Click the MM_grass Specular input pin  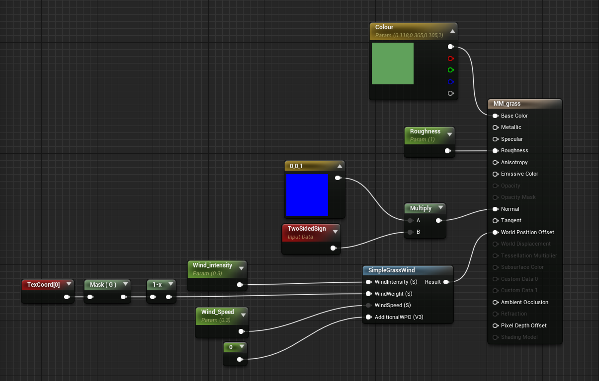(x=495, y=139)
